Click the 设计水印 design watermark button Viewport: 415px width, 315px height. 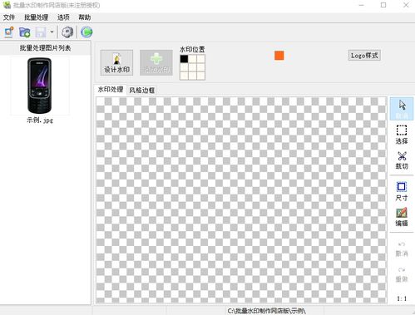[116, 62]
